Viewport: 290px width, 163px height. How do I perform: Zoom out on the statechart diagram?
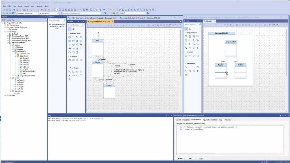click(x=161, y=25)
